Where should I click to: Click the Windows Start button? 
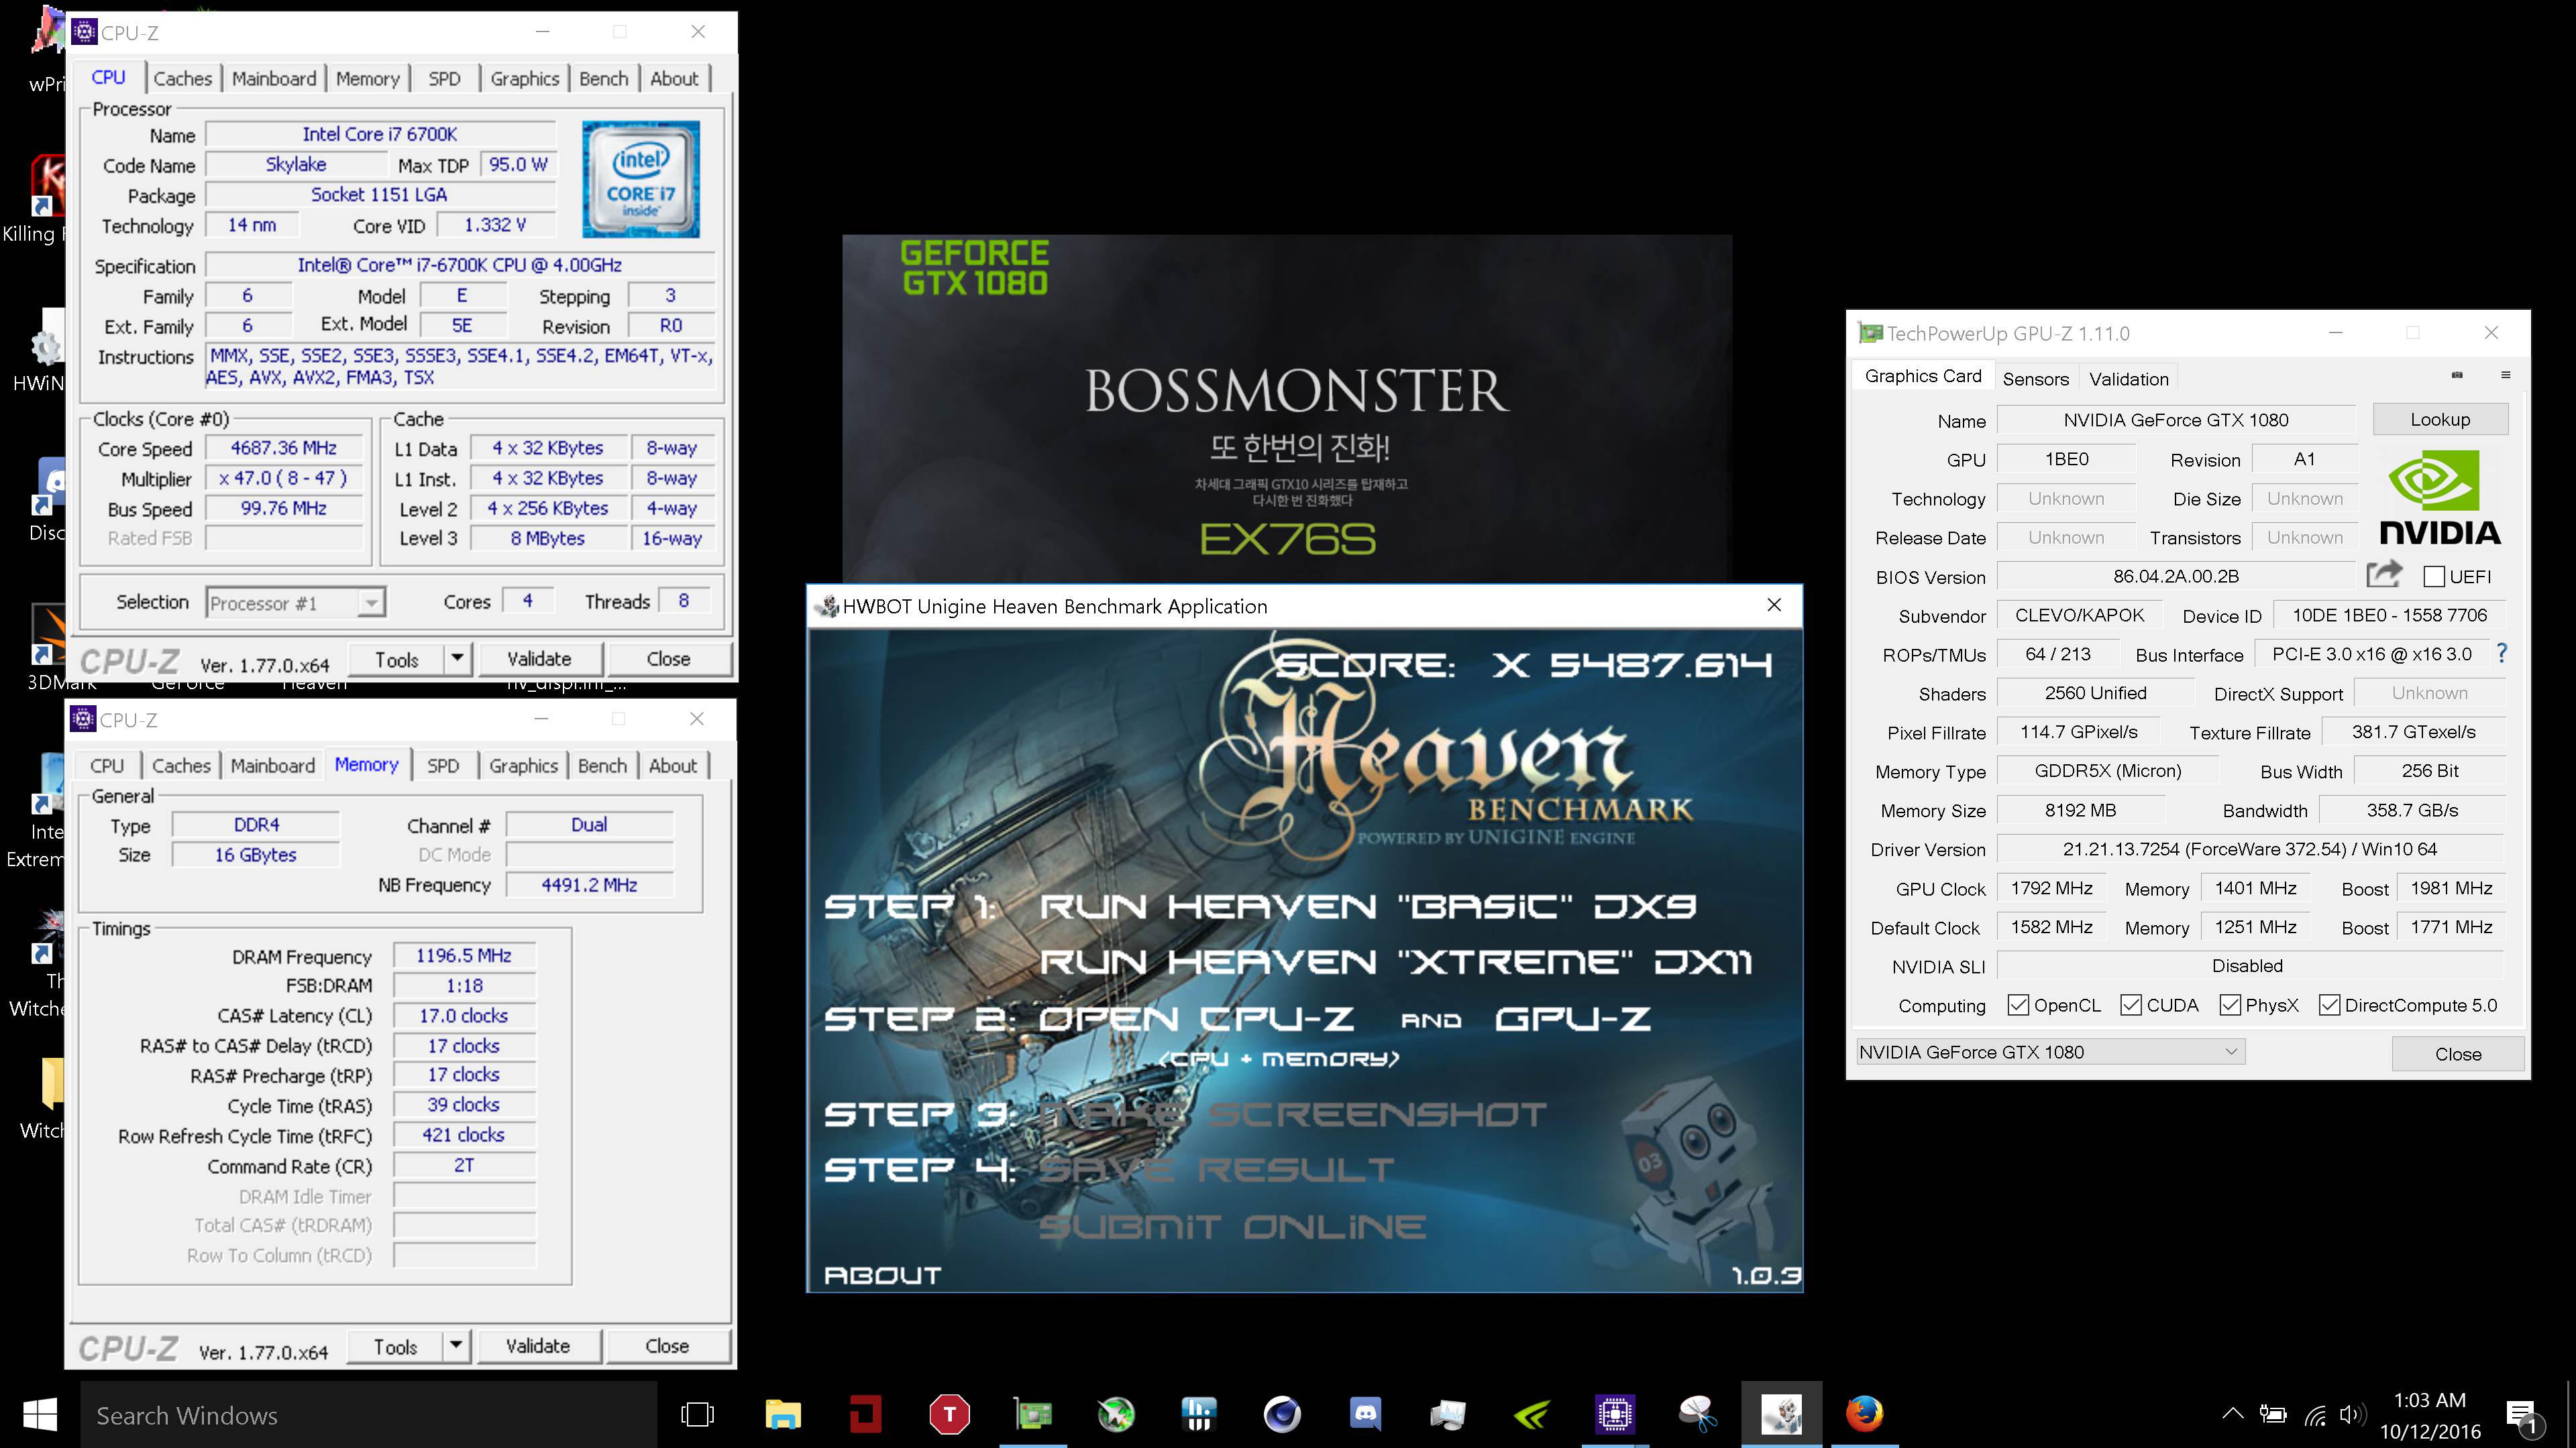(39, 1414)
